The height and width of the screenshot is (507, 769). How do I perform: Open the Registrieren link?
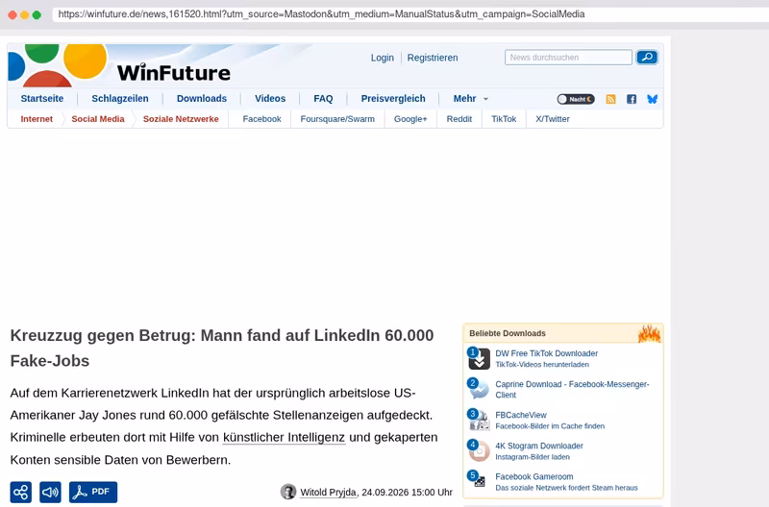point(433,58)
